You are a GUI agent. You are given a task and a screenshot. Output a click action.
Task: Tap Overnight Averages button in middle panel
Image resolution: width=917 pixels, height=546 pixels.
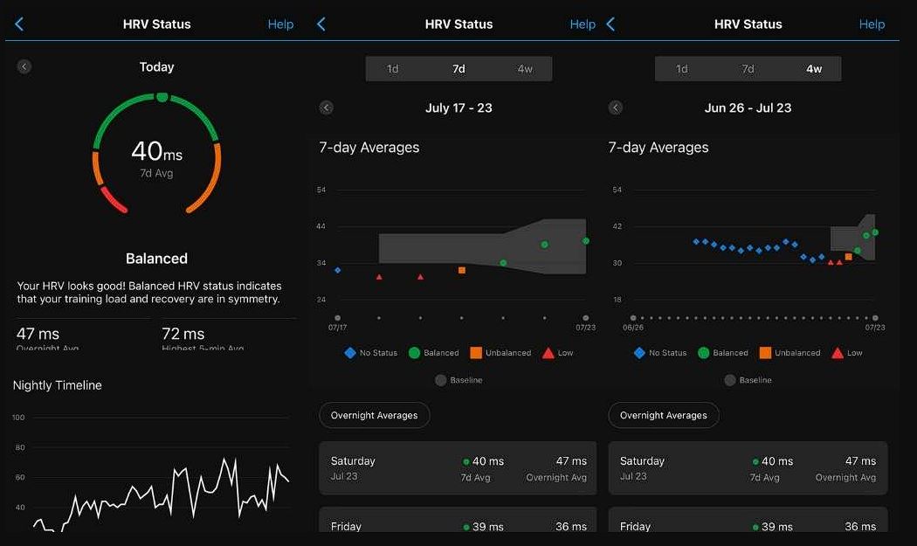[x=375, y=415]
